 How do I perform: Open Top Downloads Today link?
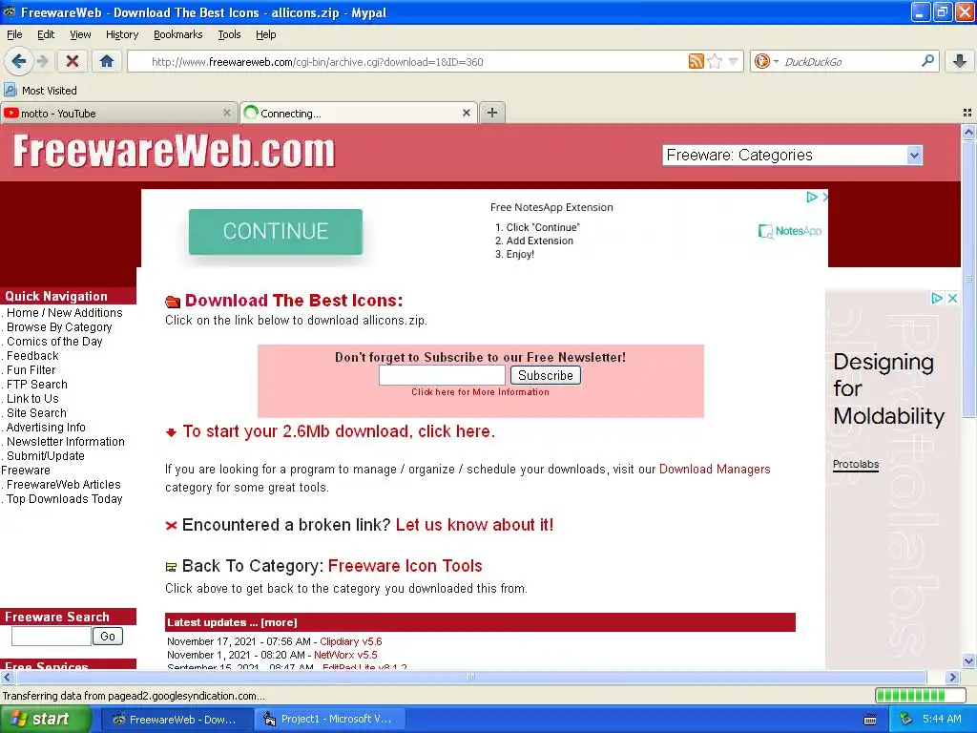pyautogui.click(x=64, y=499)
